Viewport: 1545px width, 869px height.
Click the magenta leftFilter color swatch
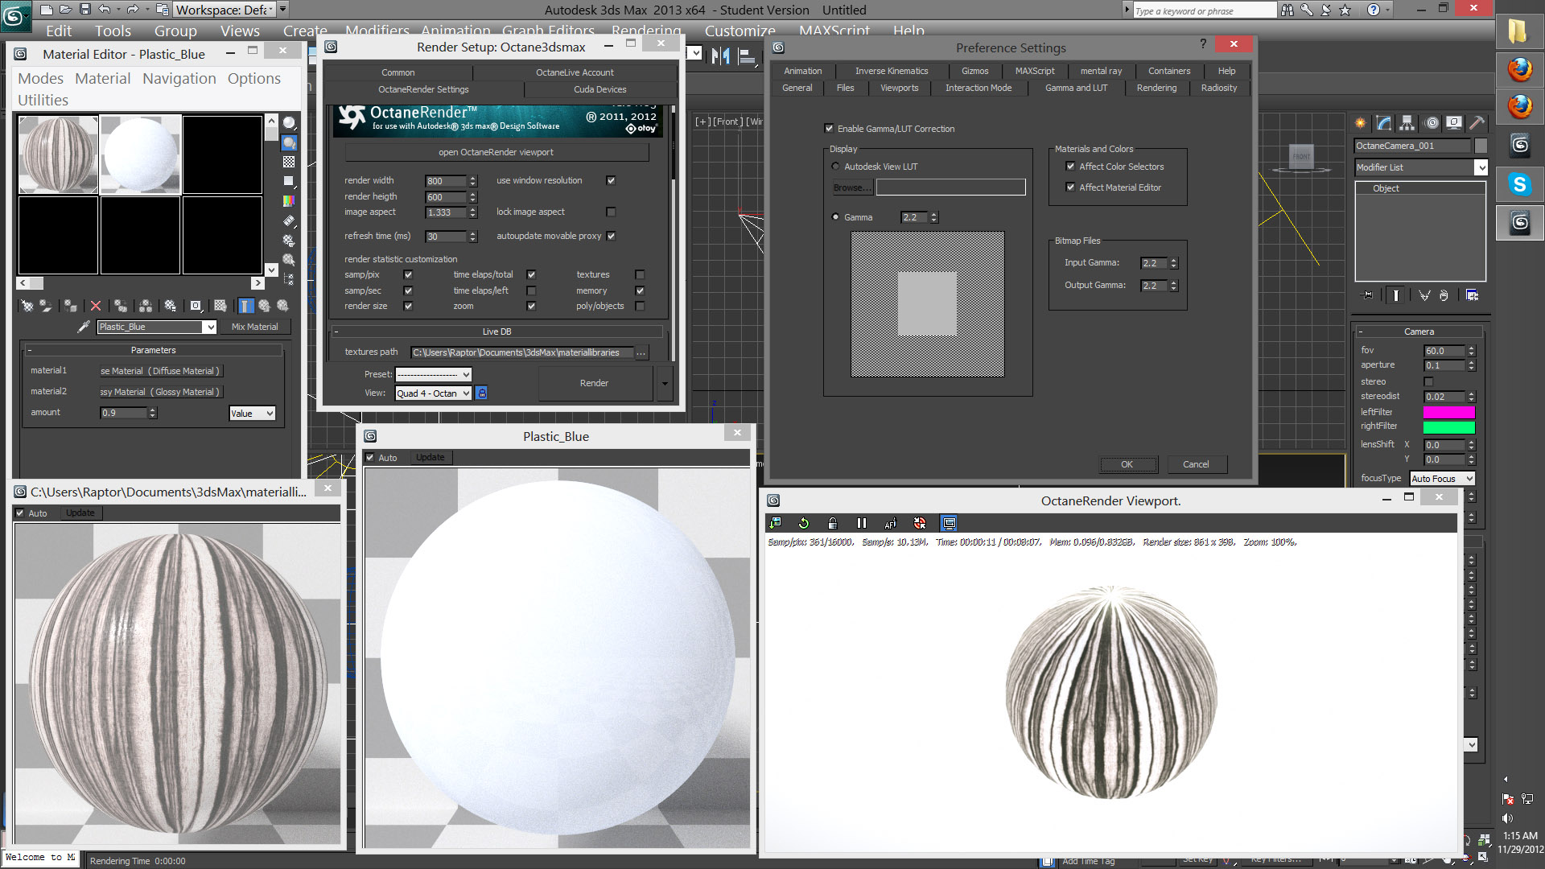coord(1448,412)
